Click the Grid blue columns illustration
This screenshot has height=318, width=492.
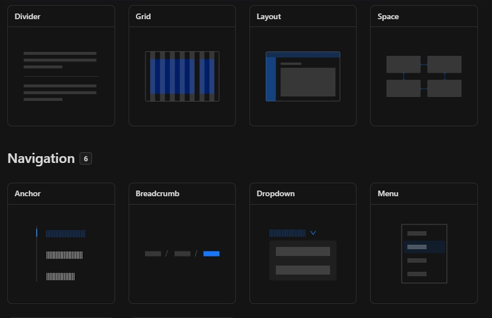182,76
